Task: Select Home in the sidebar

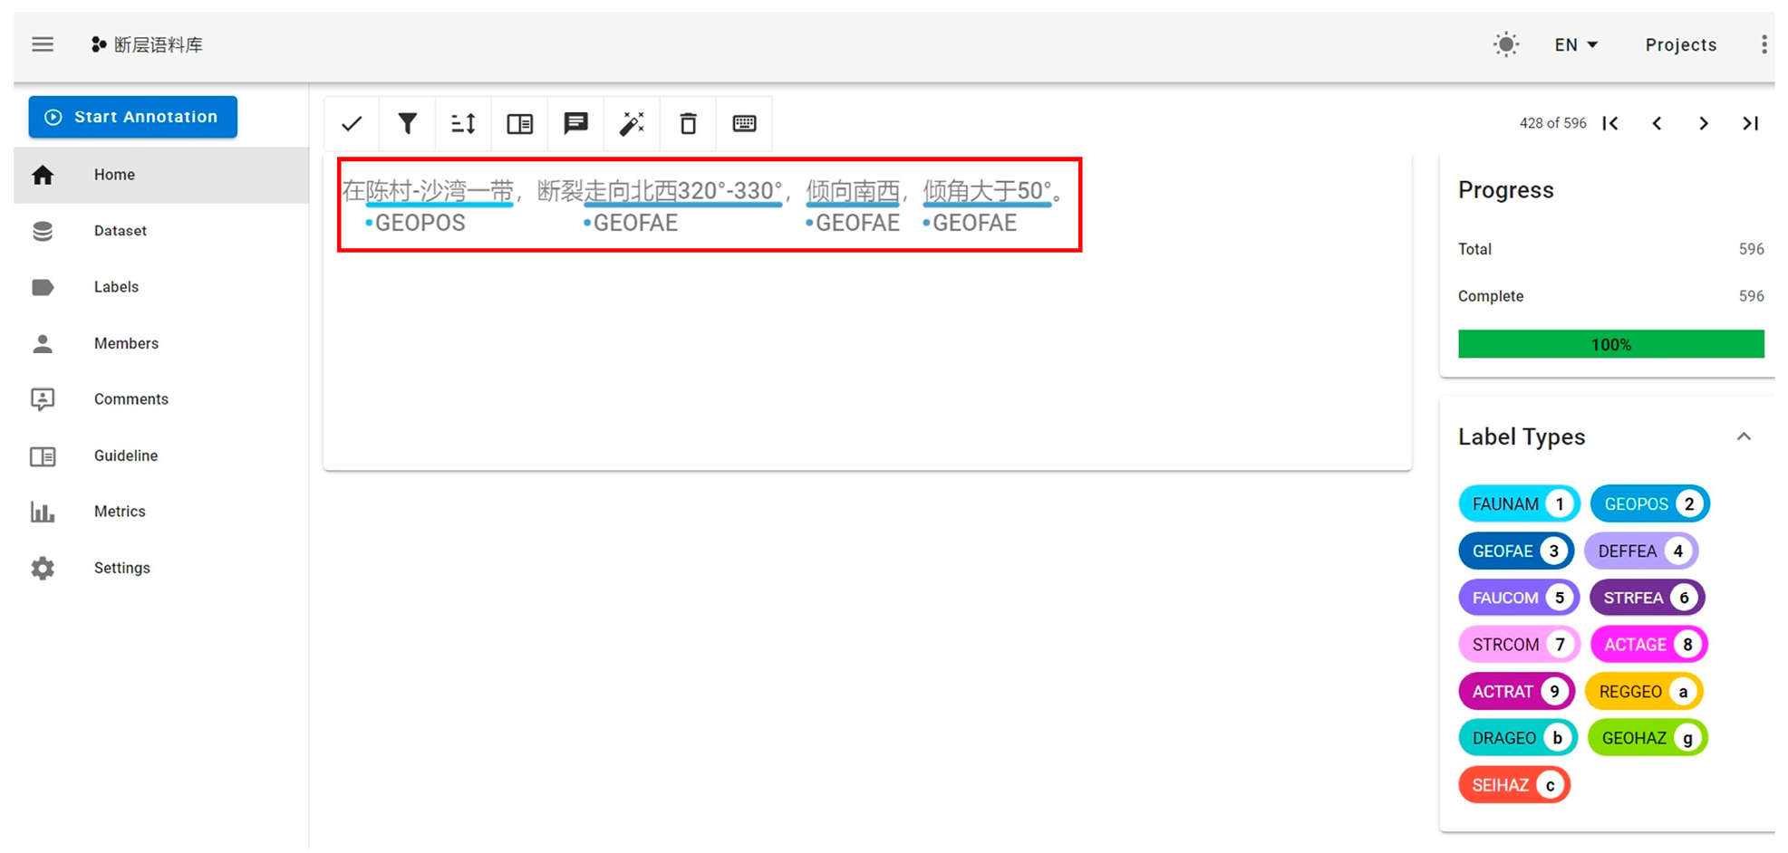Action: click(x=161, y=175)
